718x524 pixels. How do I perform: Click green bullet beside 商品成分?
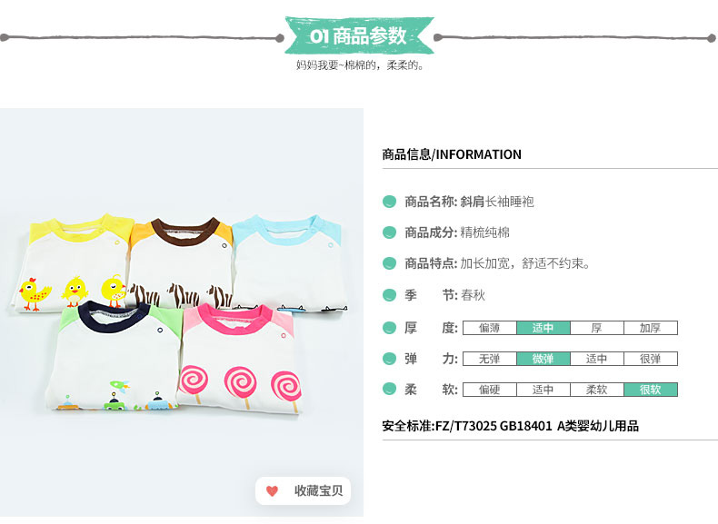click(x=389, y=232)
